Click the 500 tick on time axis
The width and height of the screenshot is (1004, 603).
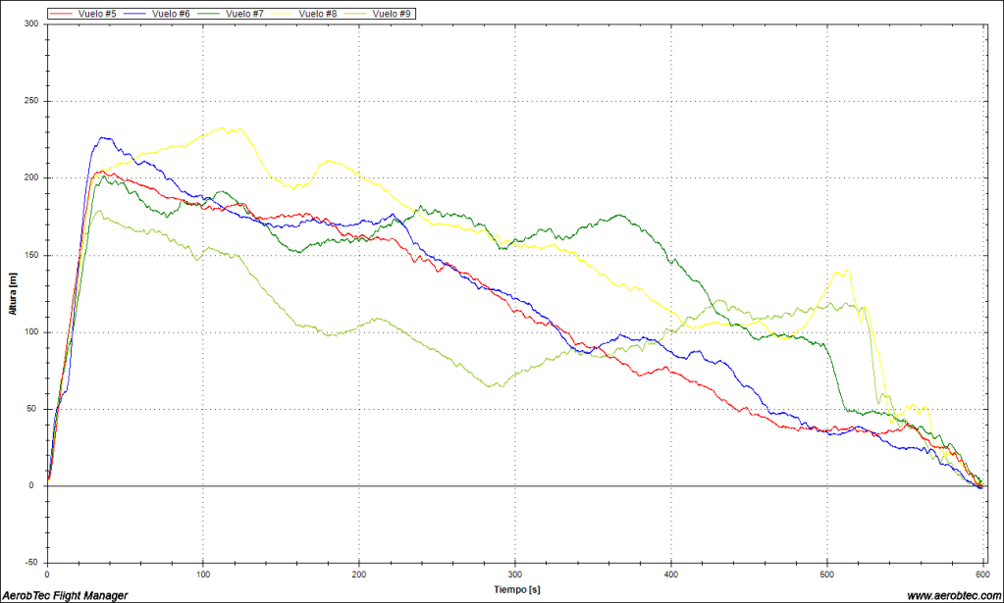(826, 575)
